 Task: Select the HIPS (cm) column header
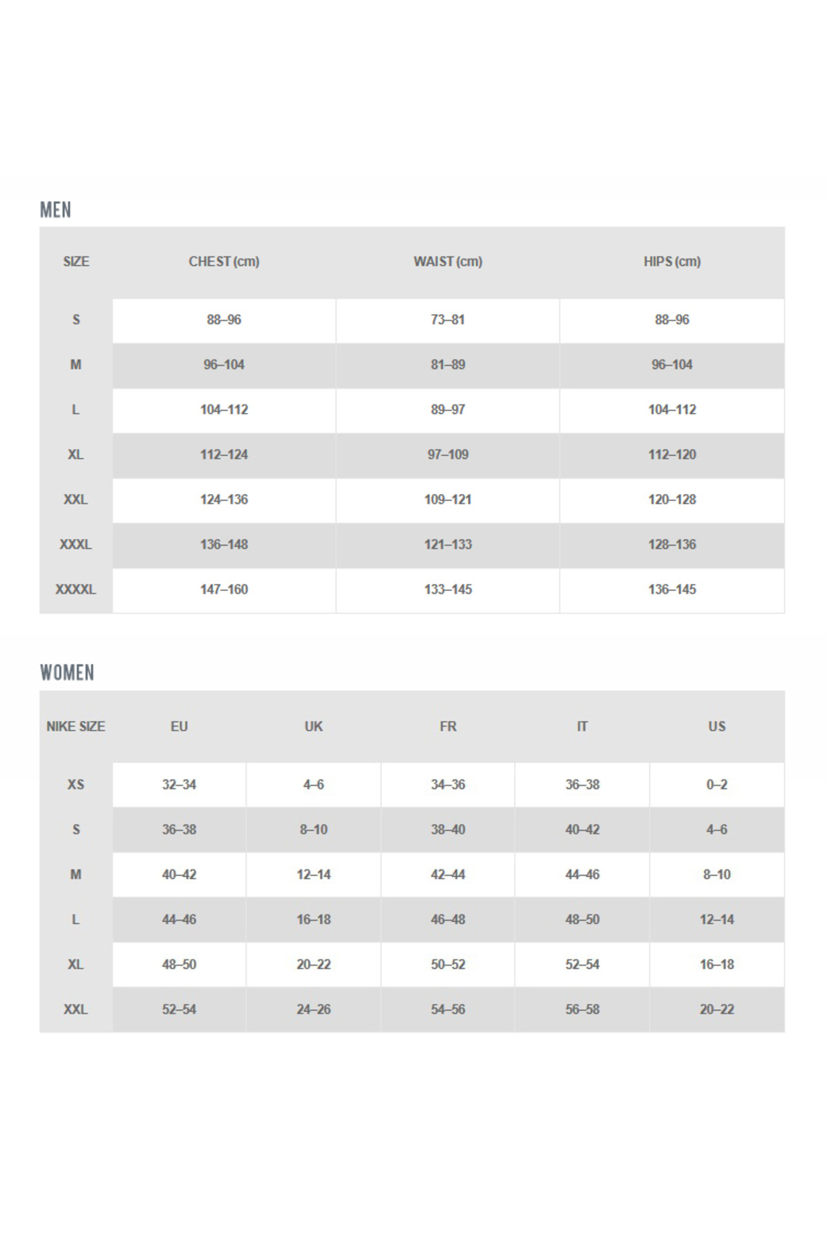pyautogui.click(x=671, y=261)
